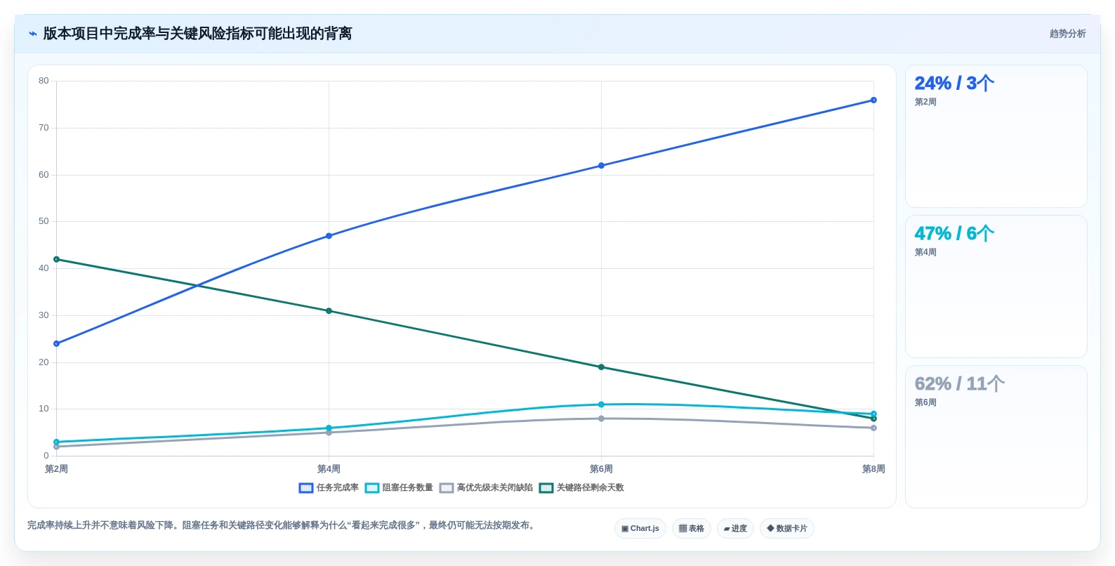The width and height of the screenshot is (1115, 566).
Task: Click the 表格 tag chip
Action: tap(692, 528)
